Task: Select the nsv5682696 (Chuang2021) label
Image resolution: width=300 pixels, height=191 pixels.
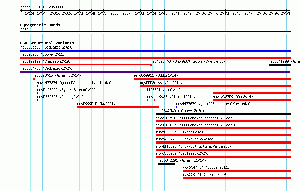Action: click(60, 97)
